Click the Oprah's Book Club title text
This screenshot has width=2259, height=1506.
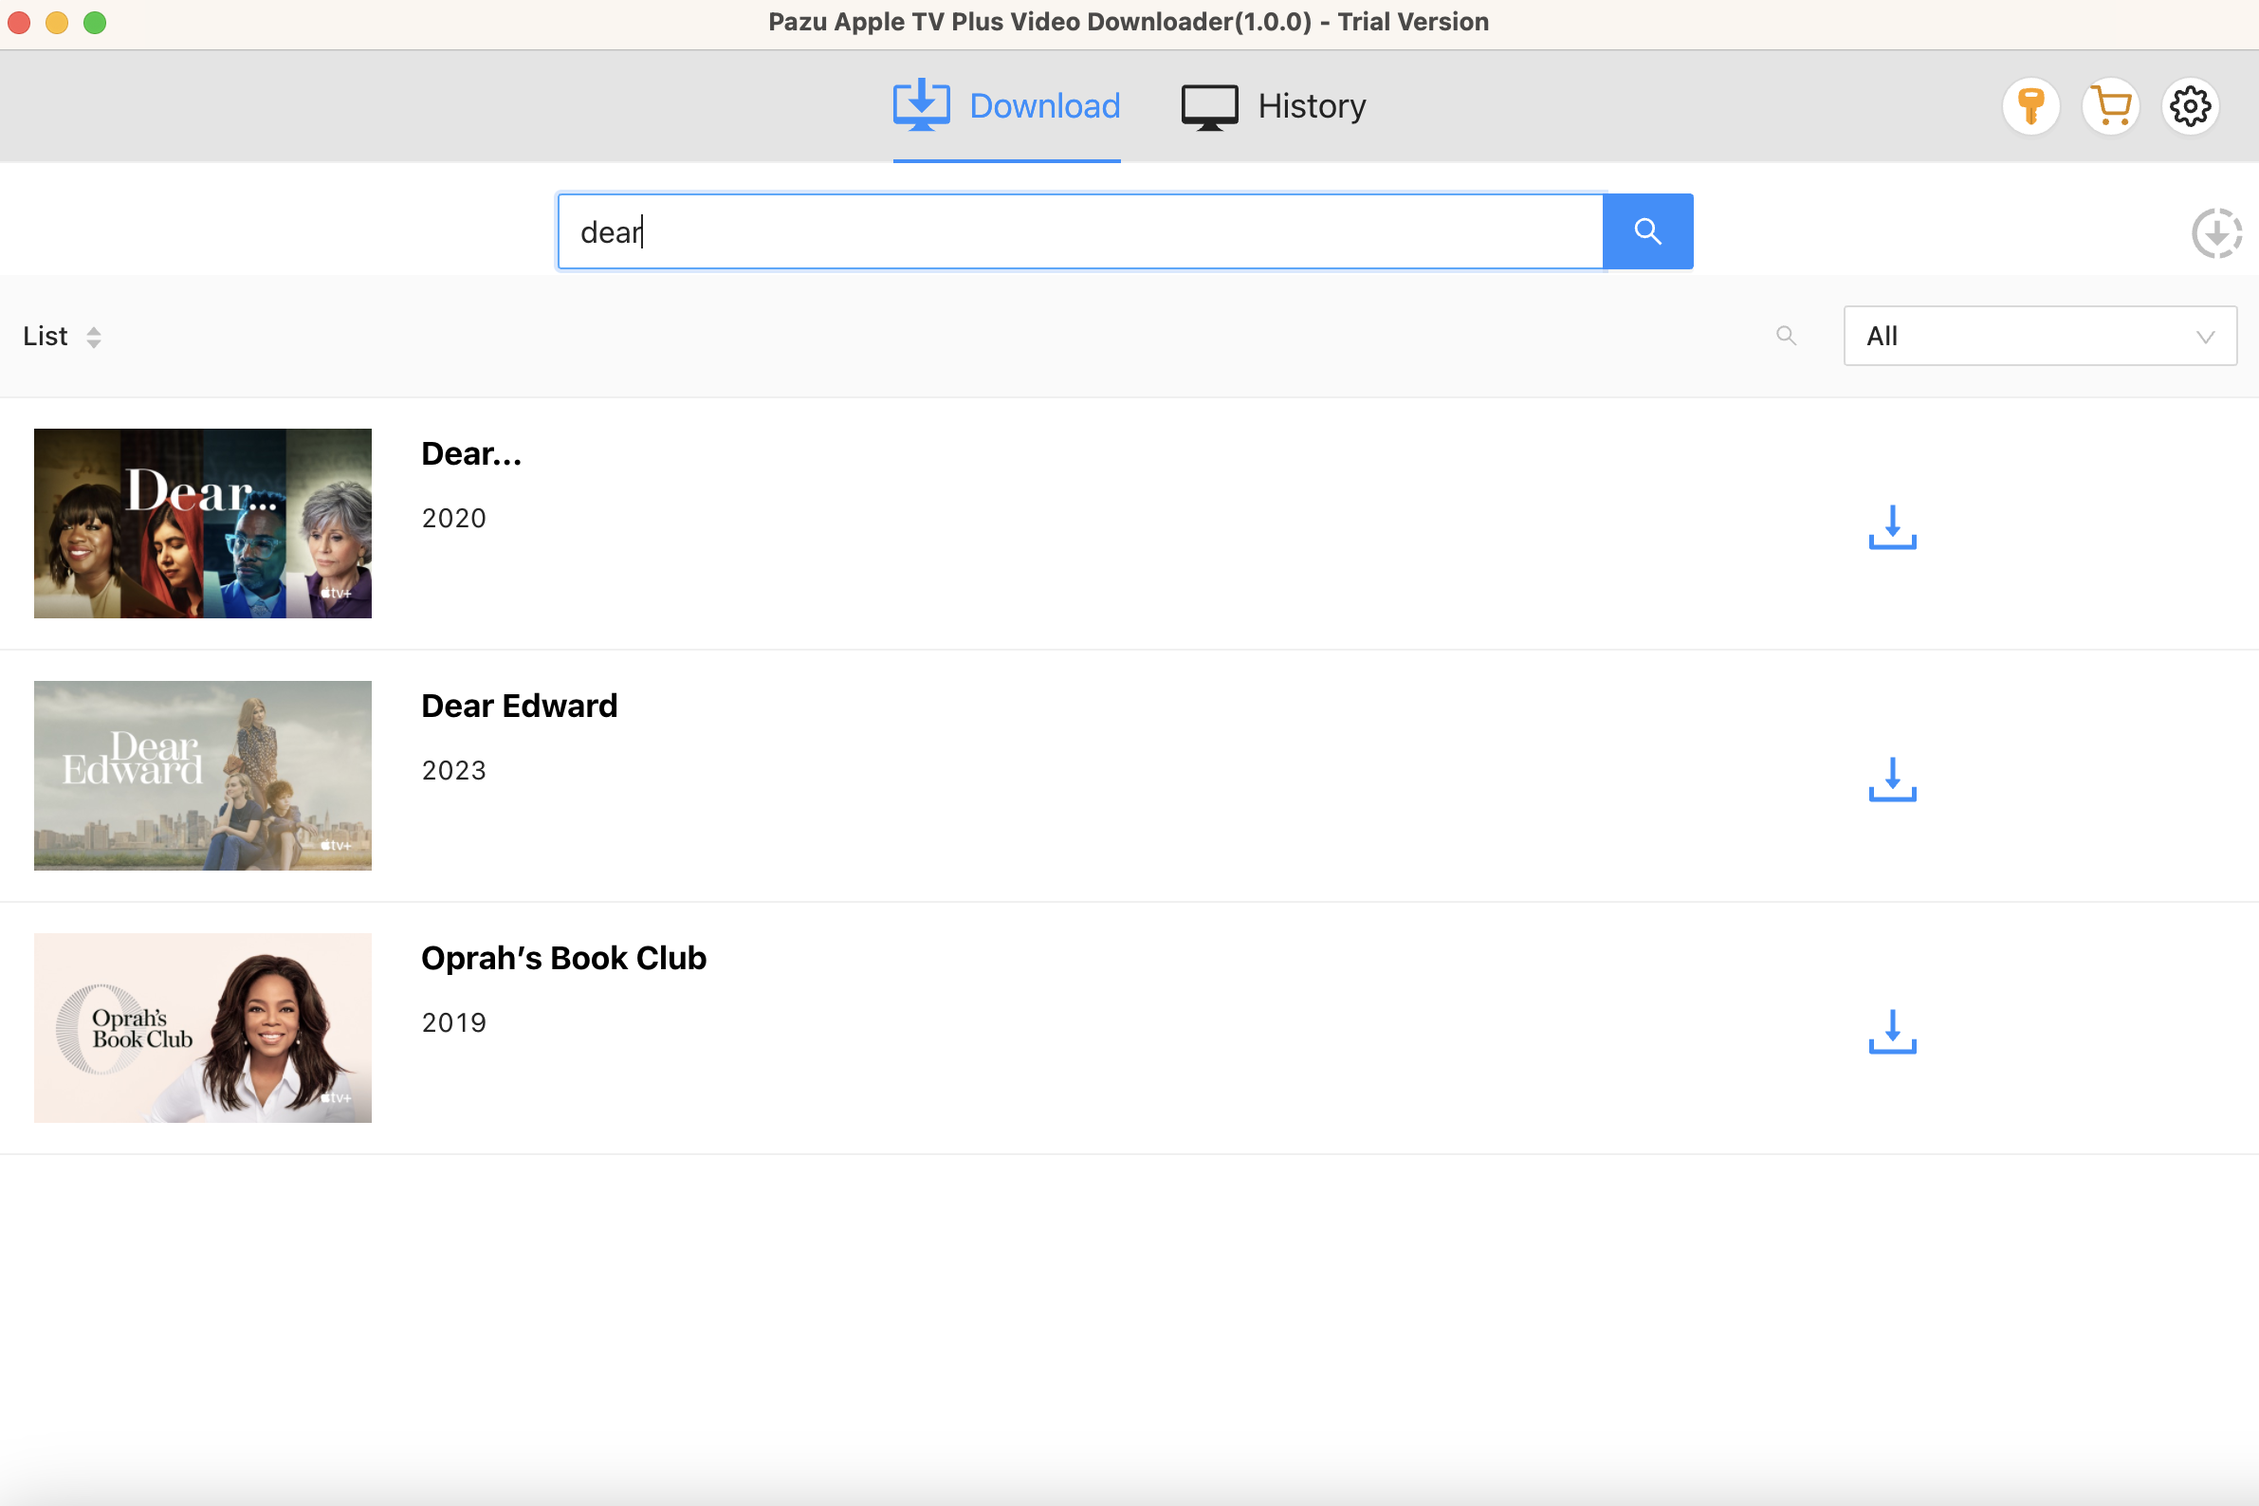pos(563,959)
